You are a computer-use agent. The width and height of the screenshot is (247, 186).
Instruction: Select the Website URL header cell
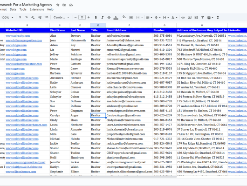pos(27,30)
